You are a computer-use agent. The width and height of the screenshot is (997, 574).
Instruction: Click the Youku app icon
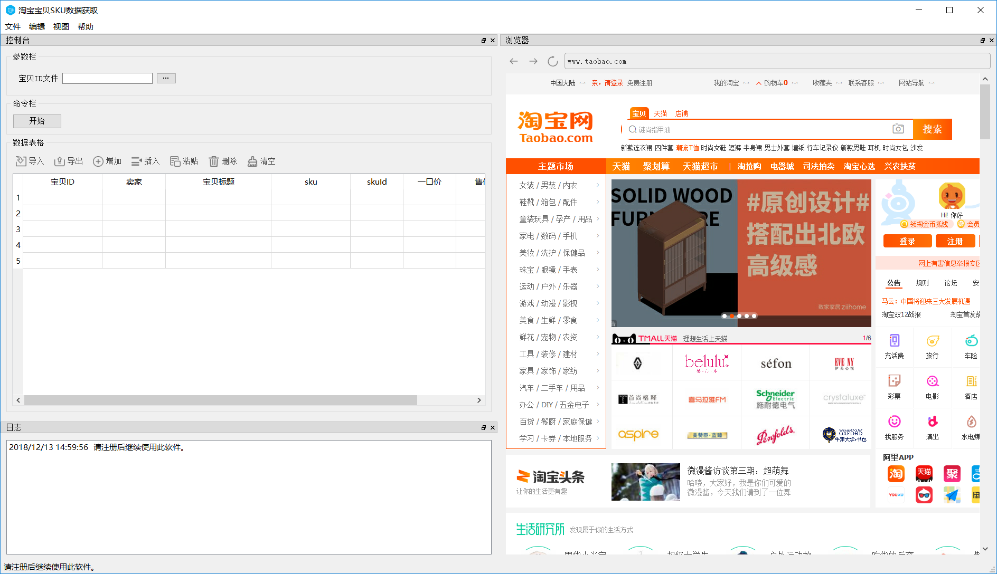(x=896, y=495)
